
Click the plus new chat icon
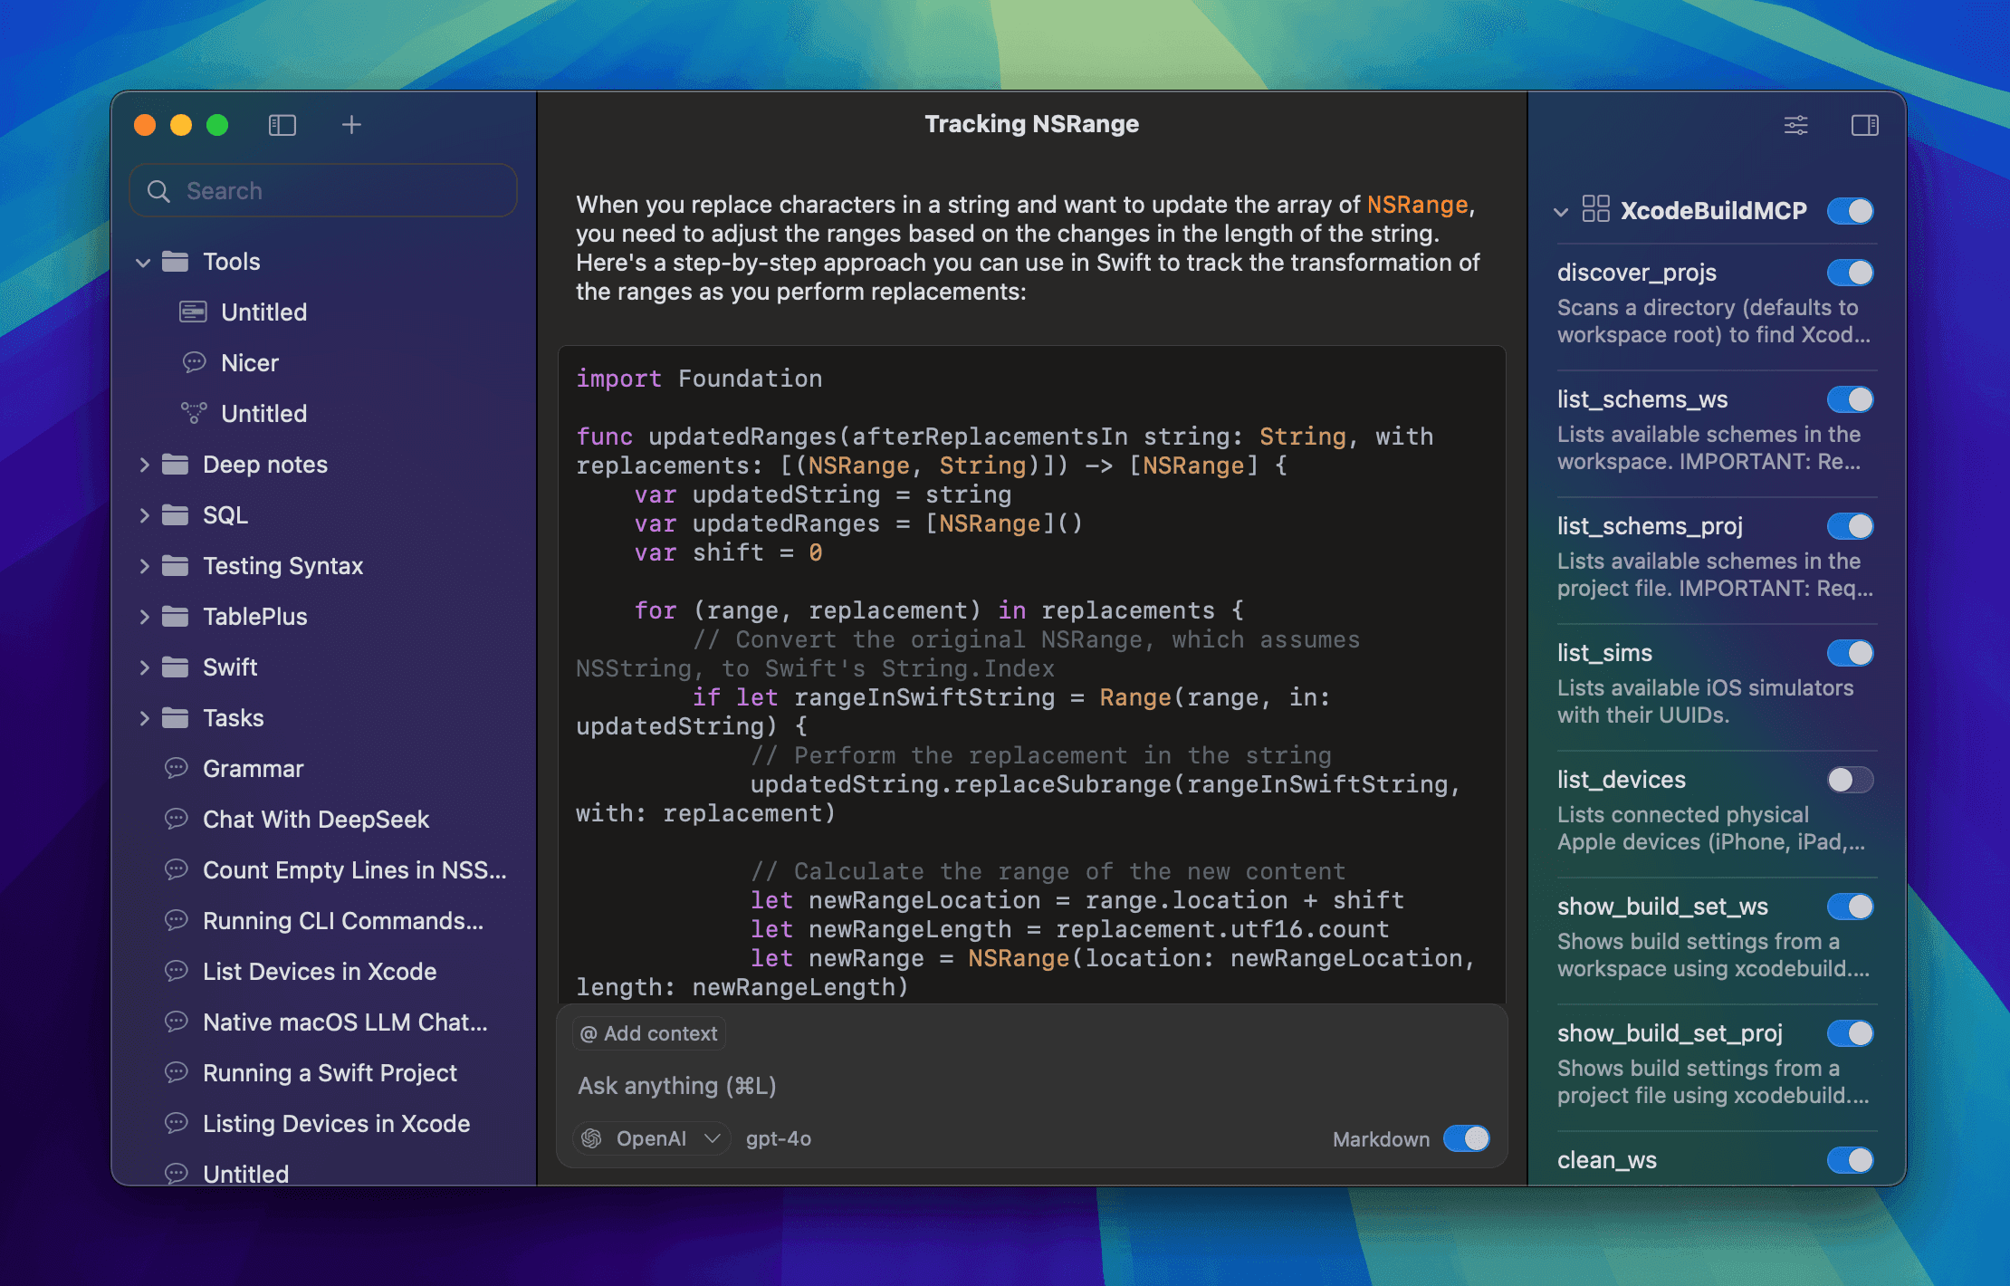click(351, 124)
